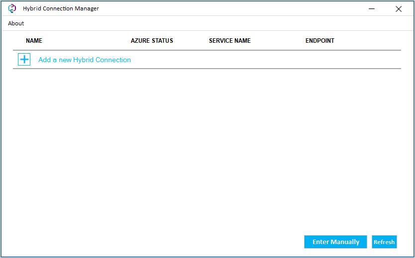Image resolution: width=415 pixels, height=258 pixels.
Task: Refresh the hybrid connections list
Action: 384,242
